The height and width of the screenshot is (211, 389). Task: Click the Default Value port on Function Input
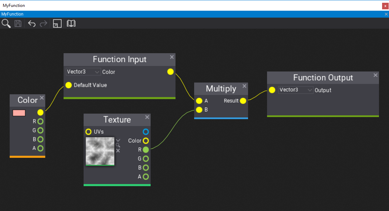pos(68,85)
